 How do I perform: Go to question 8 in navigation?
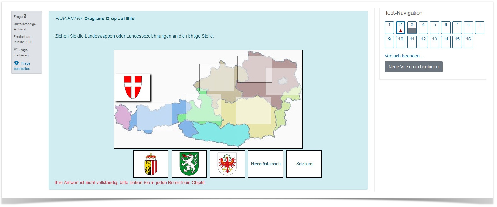point(468,28)
